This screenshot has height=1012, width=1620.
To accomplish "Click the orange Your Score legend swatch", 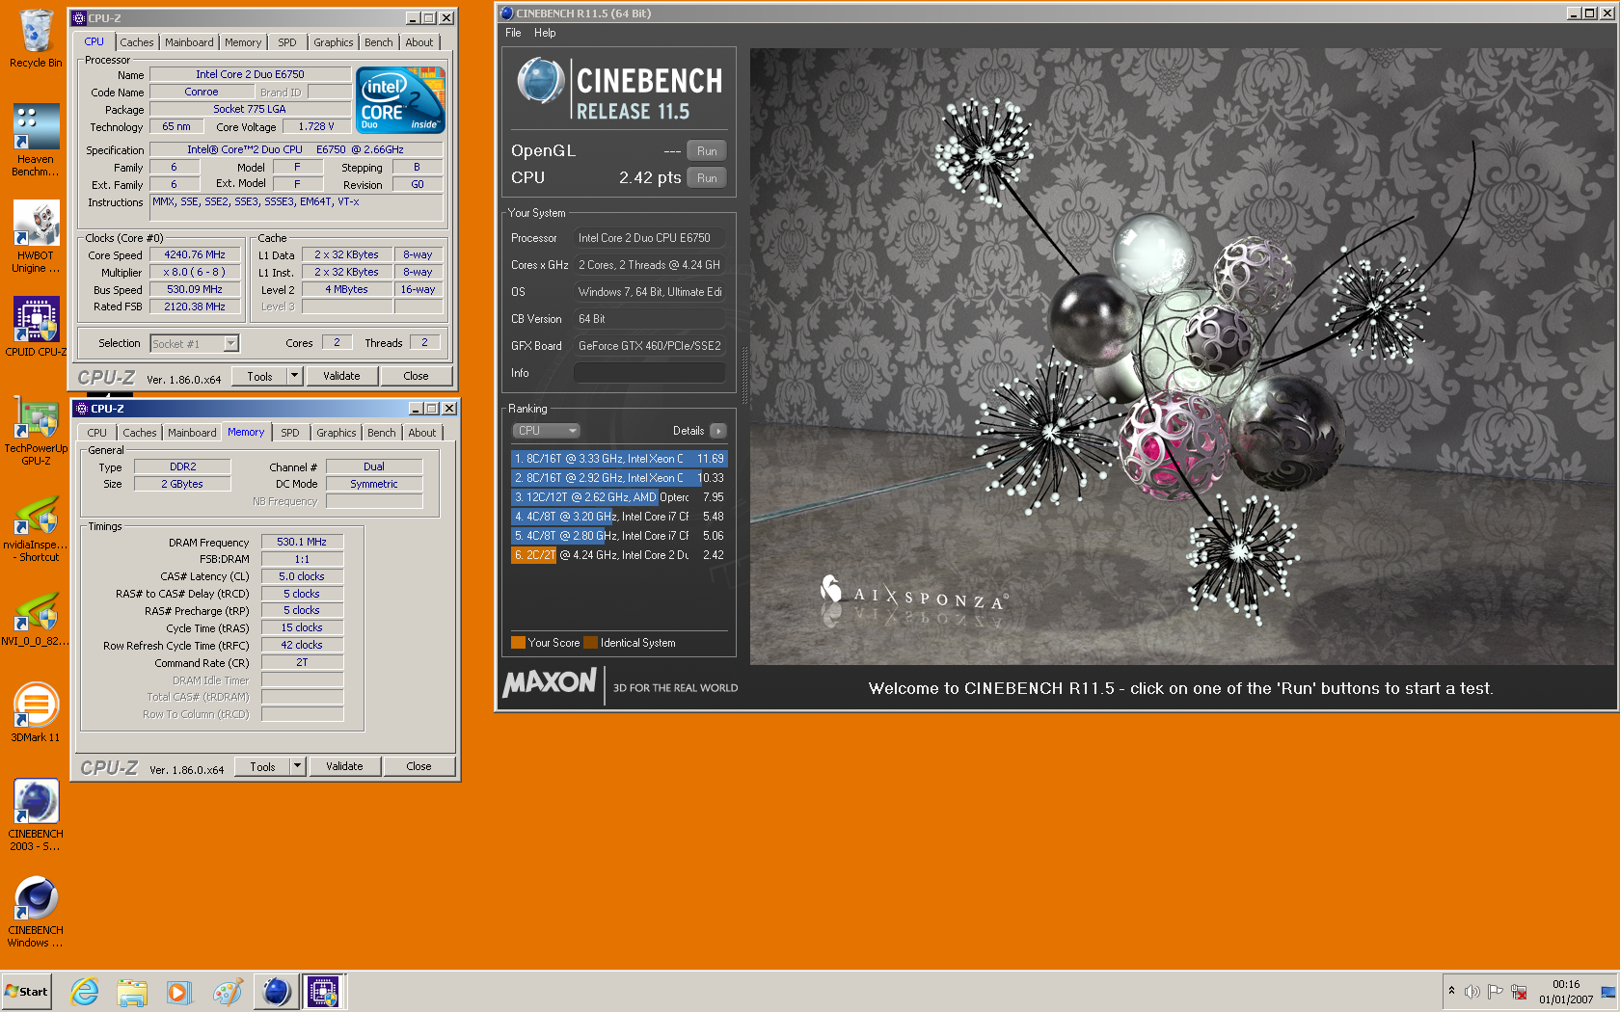I will 518,643.
